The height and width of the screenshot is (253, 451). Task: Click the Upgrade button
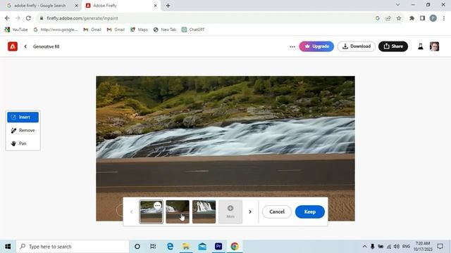tap(316, 46)
